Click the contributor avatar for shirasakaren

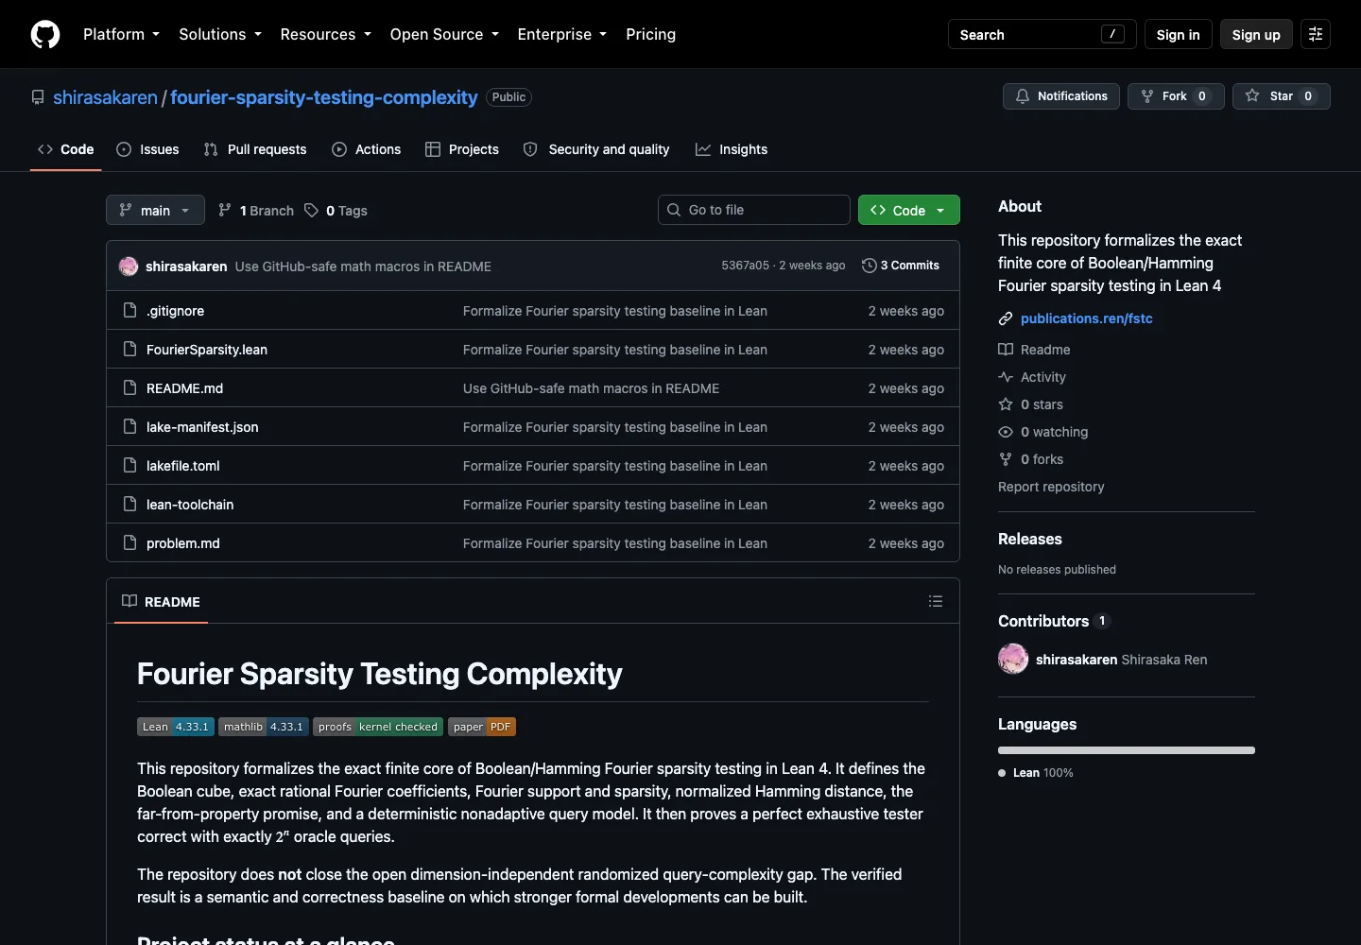click(1013, 659)
